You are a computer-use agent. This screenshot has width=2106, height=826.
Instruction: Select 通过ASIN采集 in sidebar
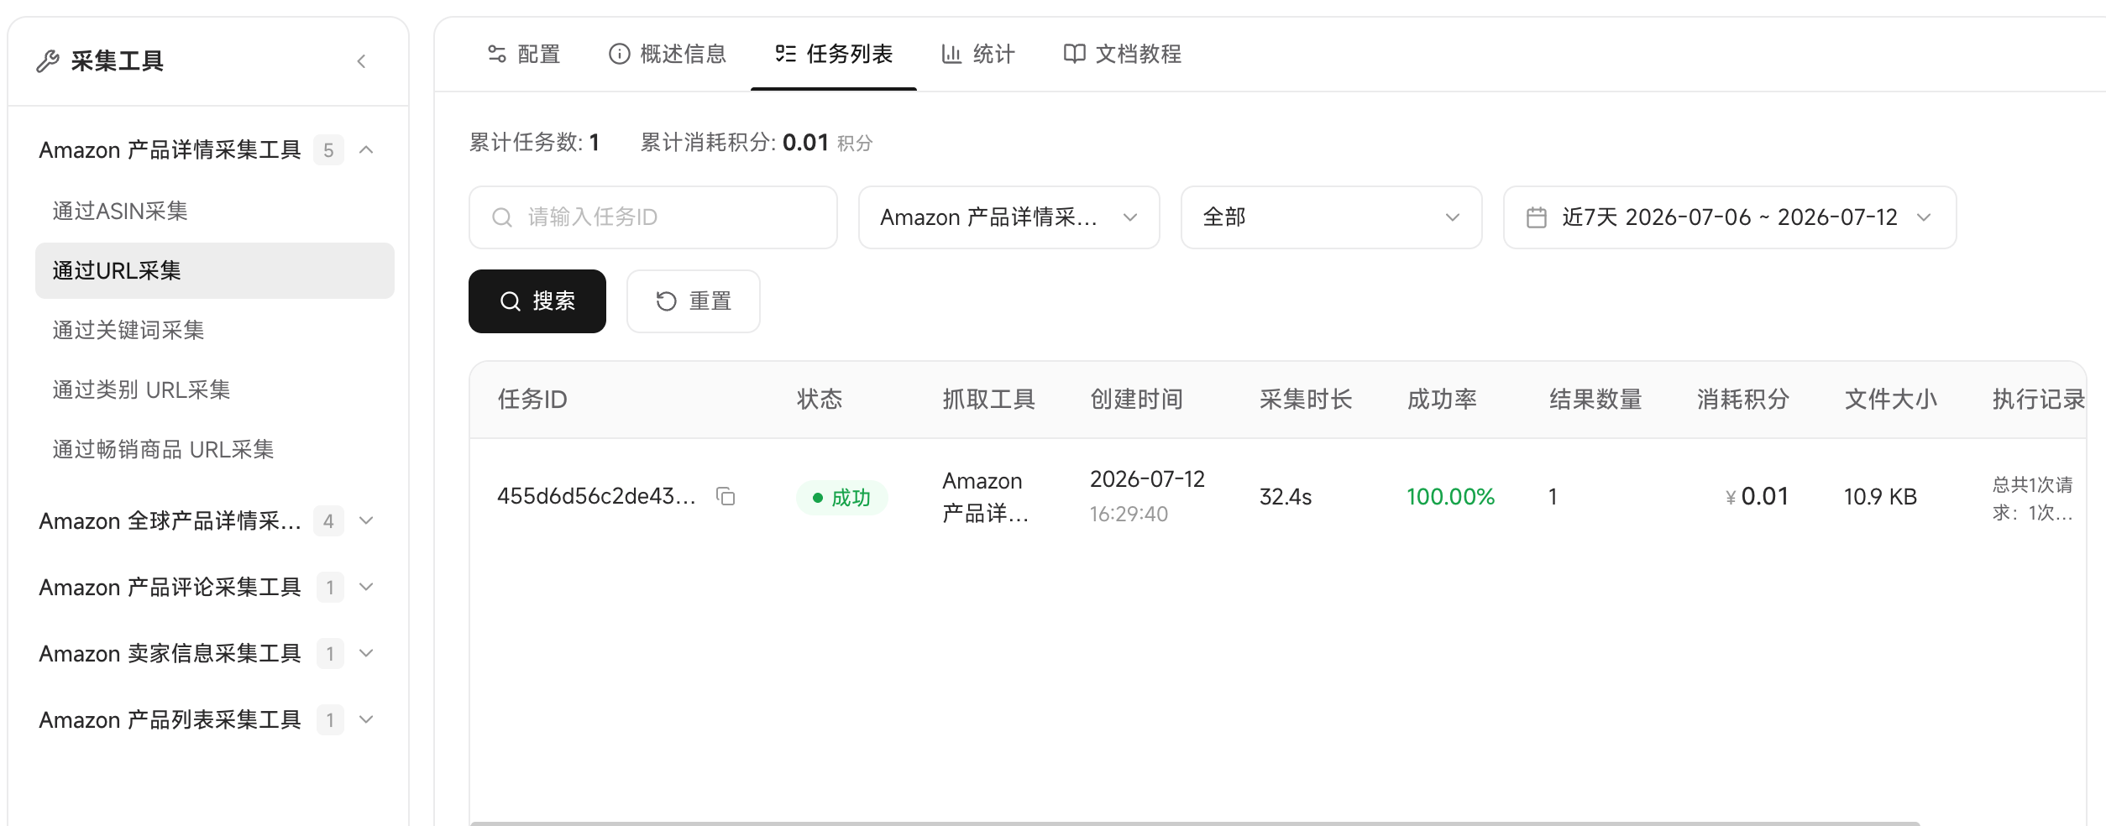pos(215,212)
